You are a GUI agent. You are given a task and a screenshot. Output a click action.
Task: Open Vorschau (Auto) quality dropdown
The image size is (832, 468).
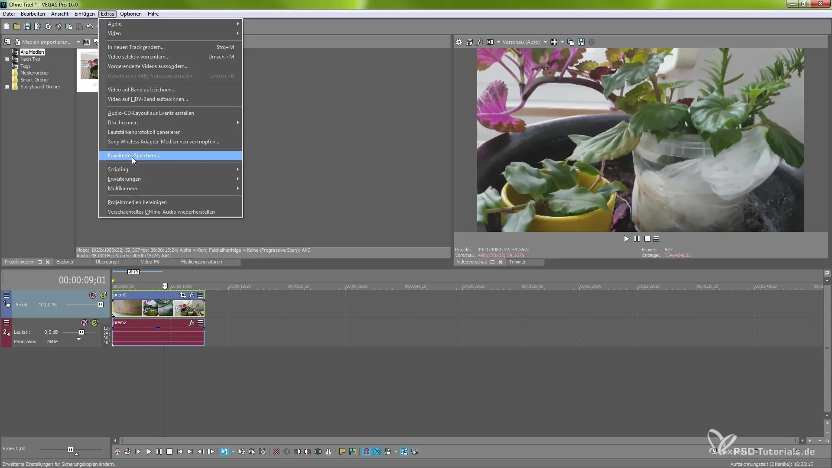pos(525,42)
